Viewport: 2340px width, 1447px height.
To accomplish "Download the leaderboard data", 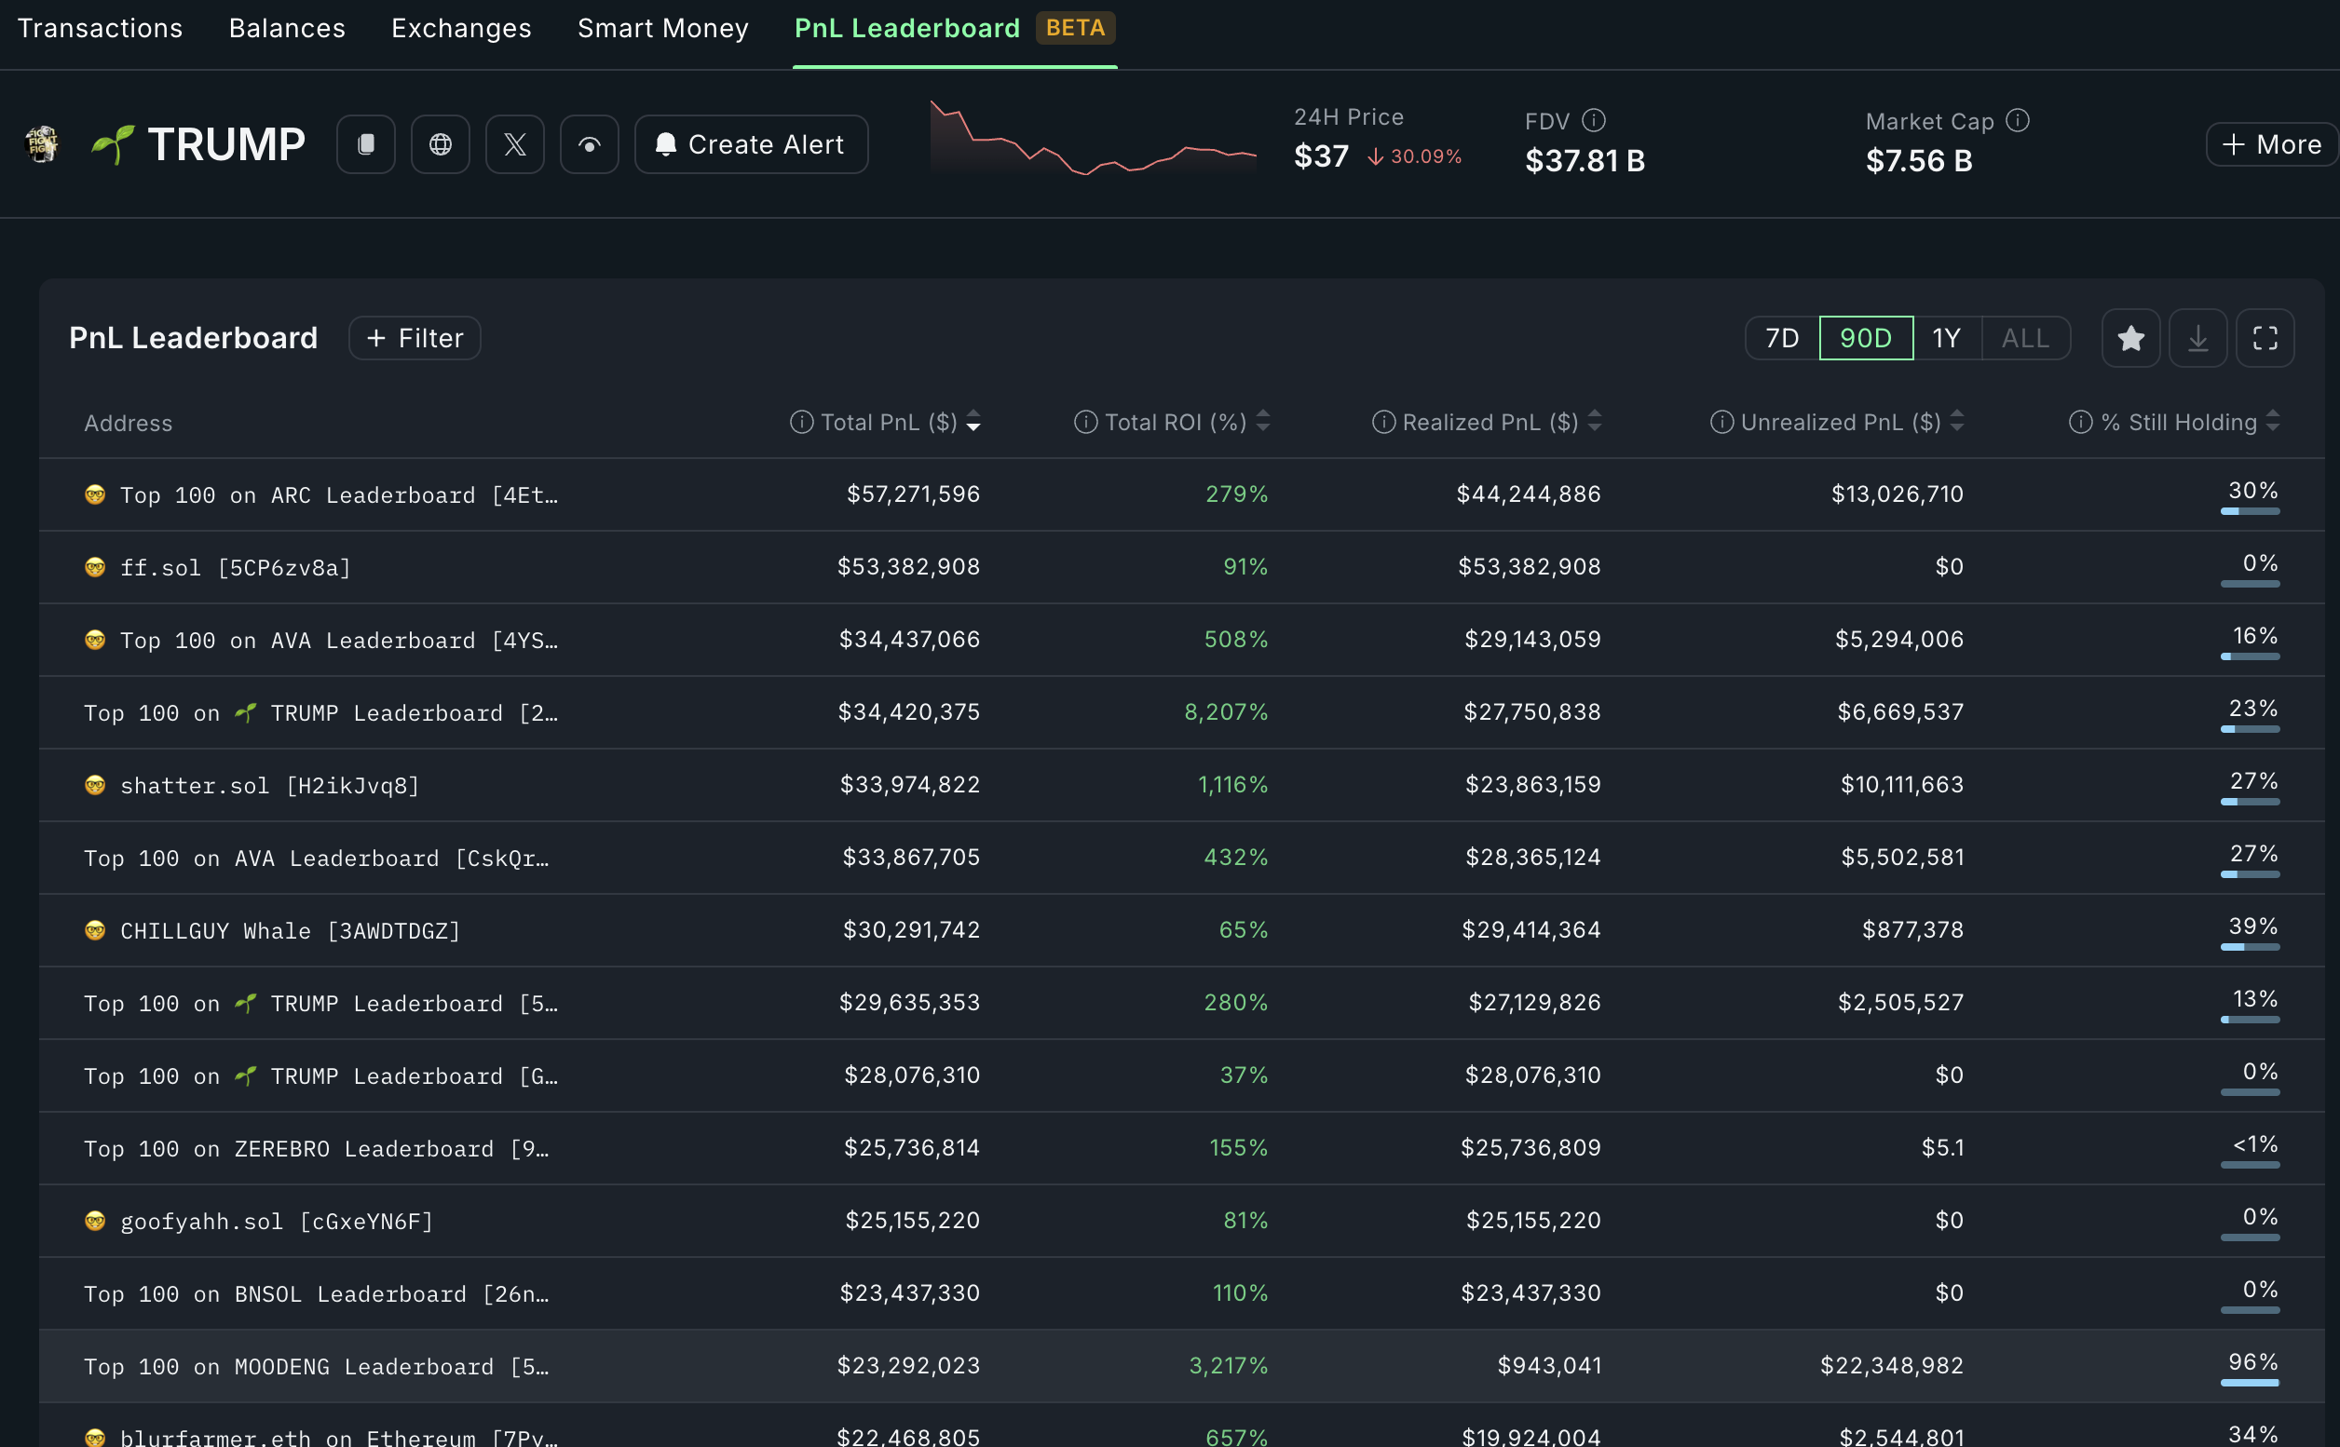I will pos(2198,338).
